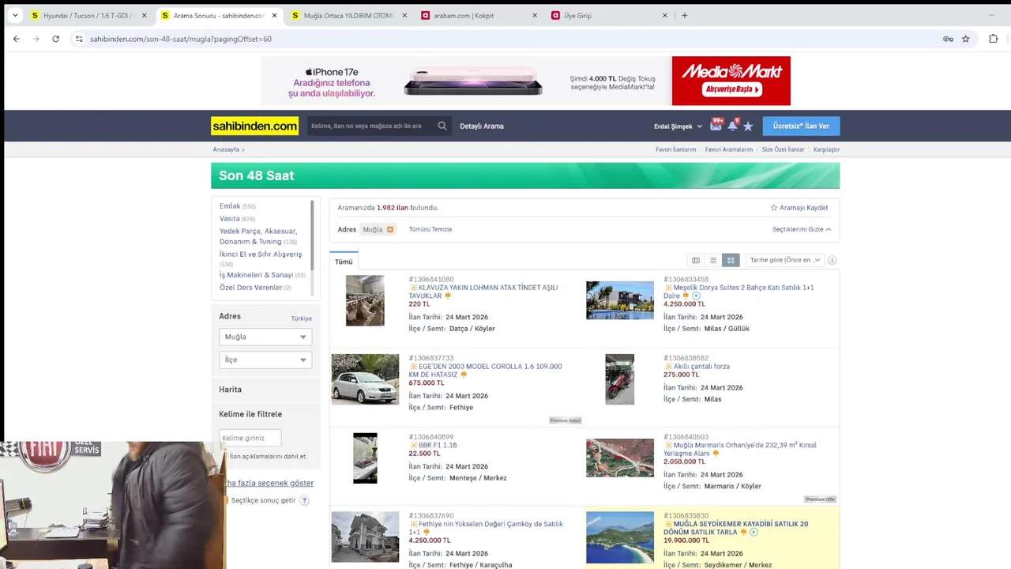Close the Hyundai / Tucson tab

(144, 15)
